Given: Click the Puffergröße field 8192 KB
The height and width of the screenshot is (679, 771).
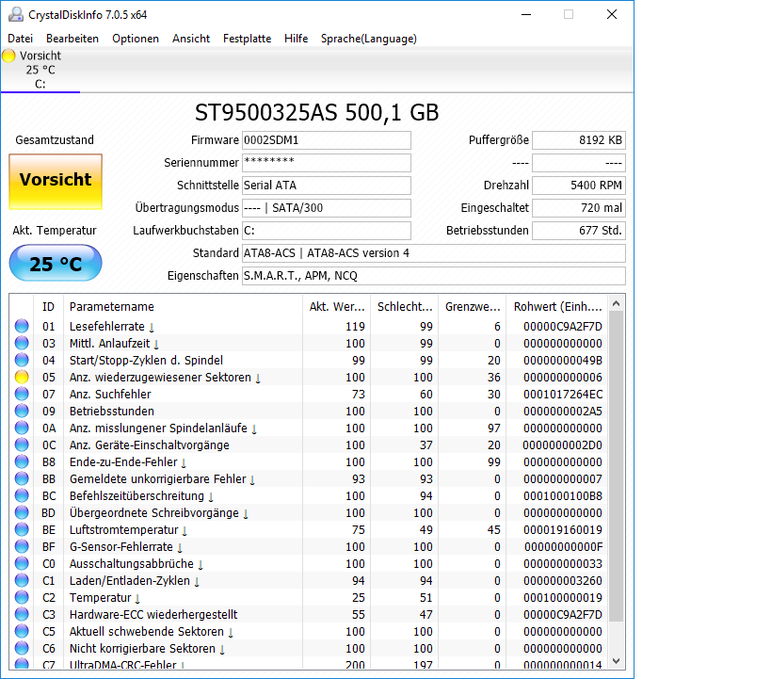Looking at the screenshot, I should coord(579,140).
